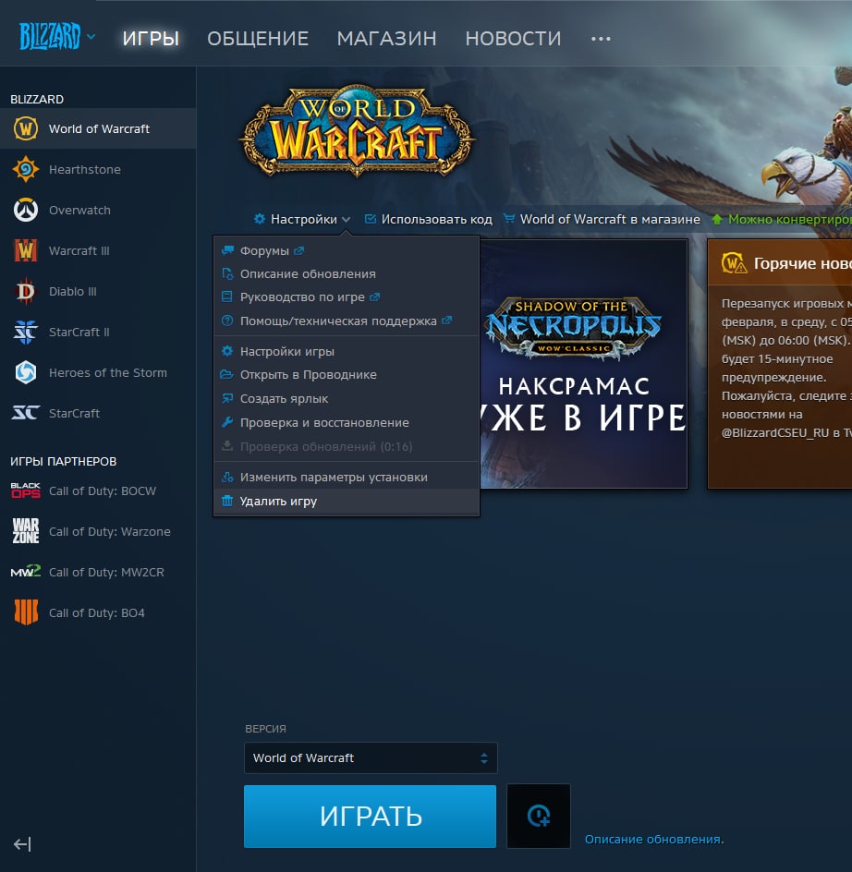Viewport: 852px width, 872px height.
Task: Click the Shadow of the Necropolis banner
Action: click(584, 364)
